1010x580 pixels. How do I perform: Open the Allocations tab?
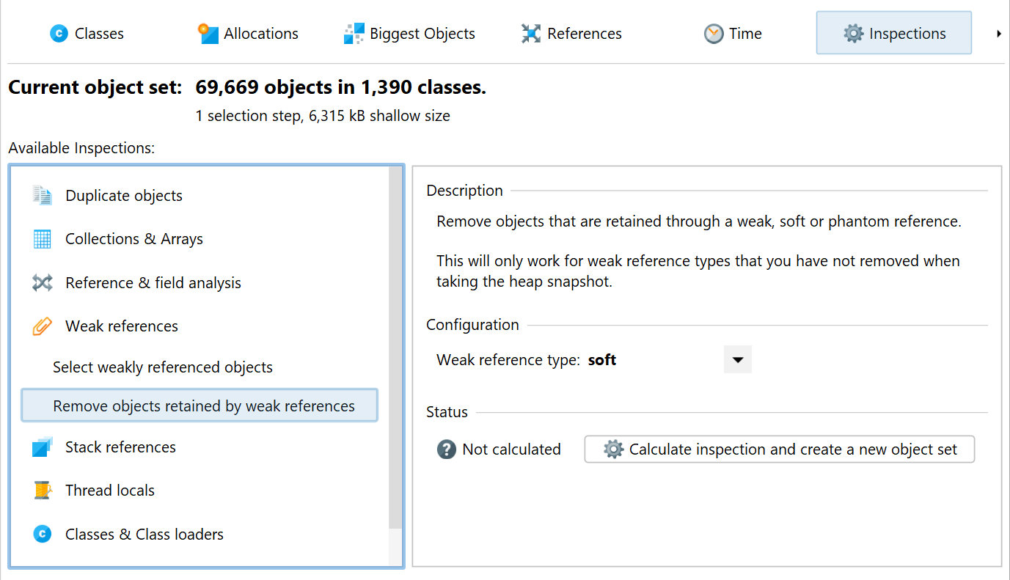click(x=248, y=34)
